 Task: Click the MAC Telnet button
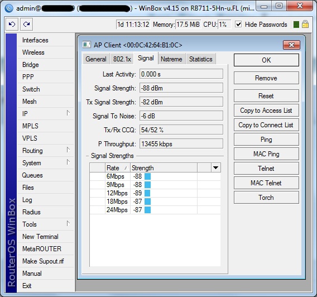pos(266,183)
